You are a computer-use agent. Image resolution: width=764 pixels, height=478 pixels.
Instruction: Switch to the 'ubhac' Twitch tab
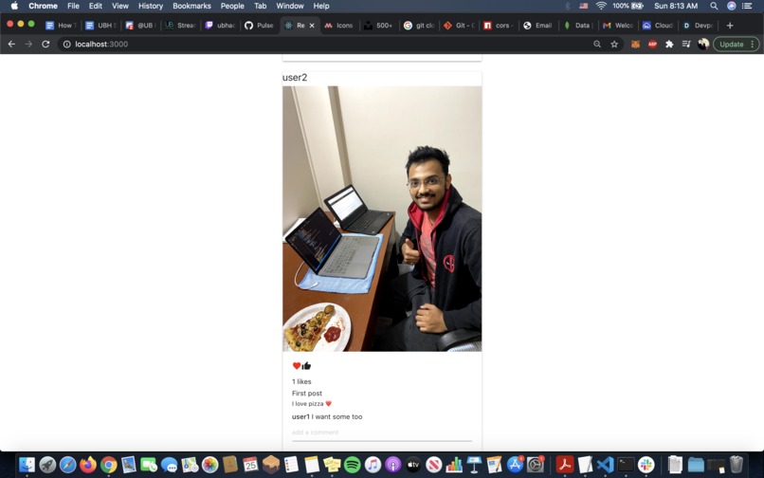[x=220, y=26]
